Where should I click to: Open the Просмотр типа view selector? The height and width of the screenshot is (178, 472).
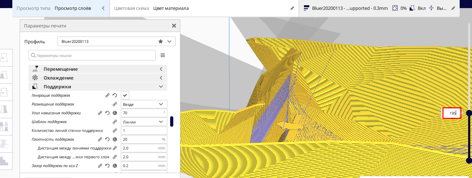point(61,8)
